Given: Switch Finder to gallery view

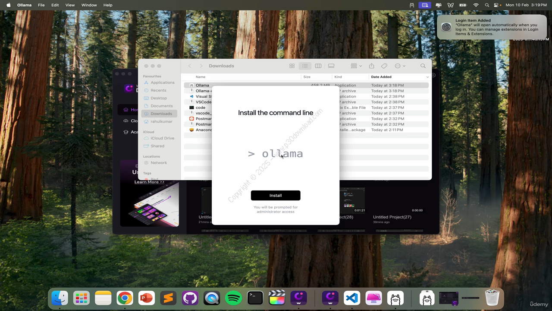Looking at the screenshot, I should pyautogui.click(x=331, y=66).
